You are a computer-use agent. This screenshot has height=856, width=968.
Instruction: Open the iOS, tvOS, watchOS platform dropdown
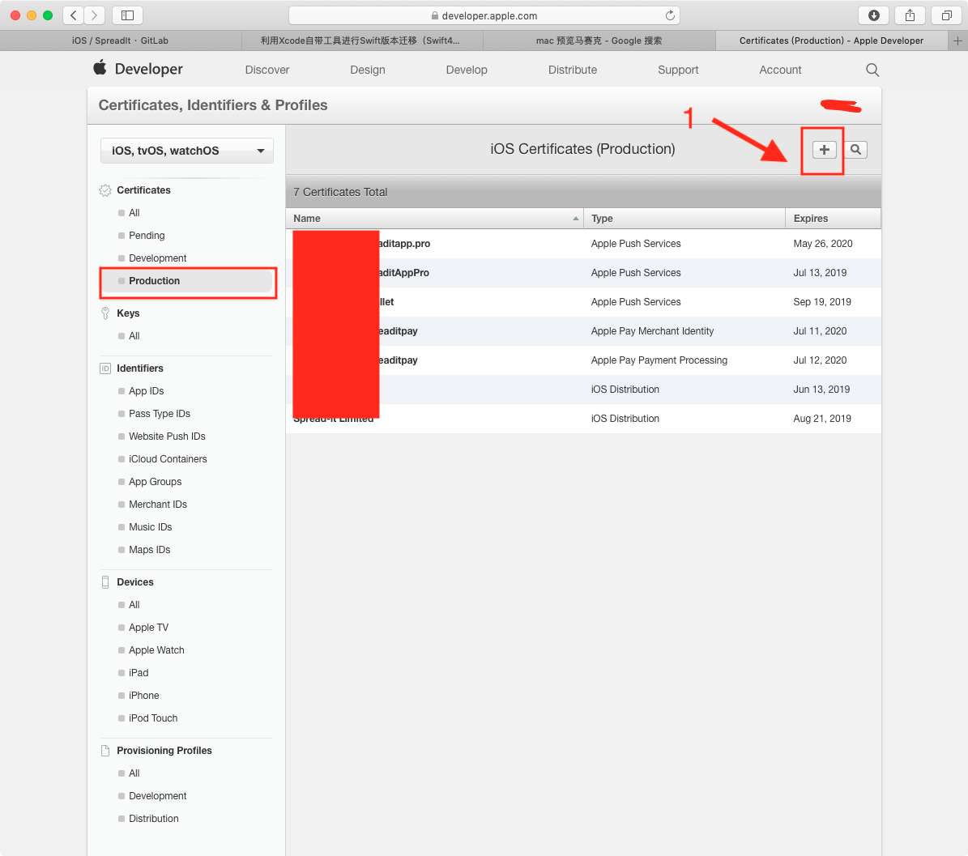point(187,151)
